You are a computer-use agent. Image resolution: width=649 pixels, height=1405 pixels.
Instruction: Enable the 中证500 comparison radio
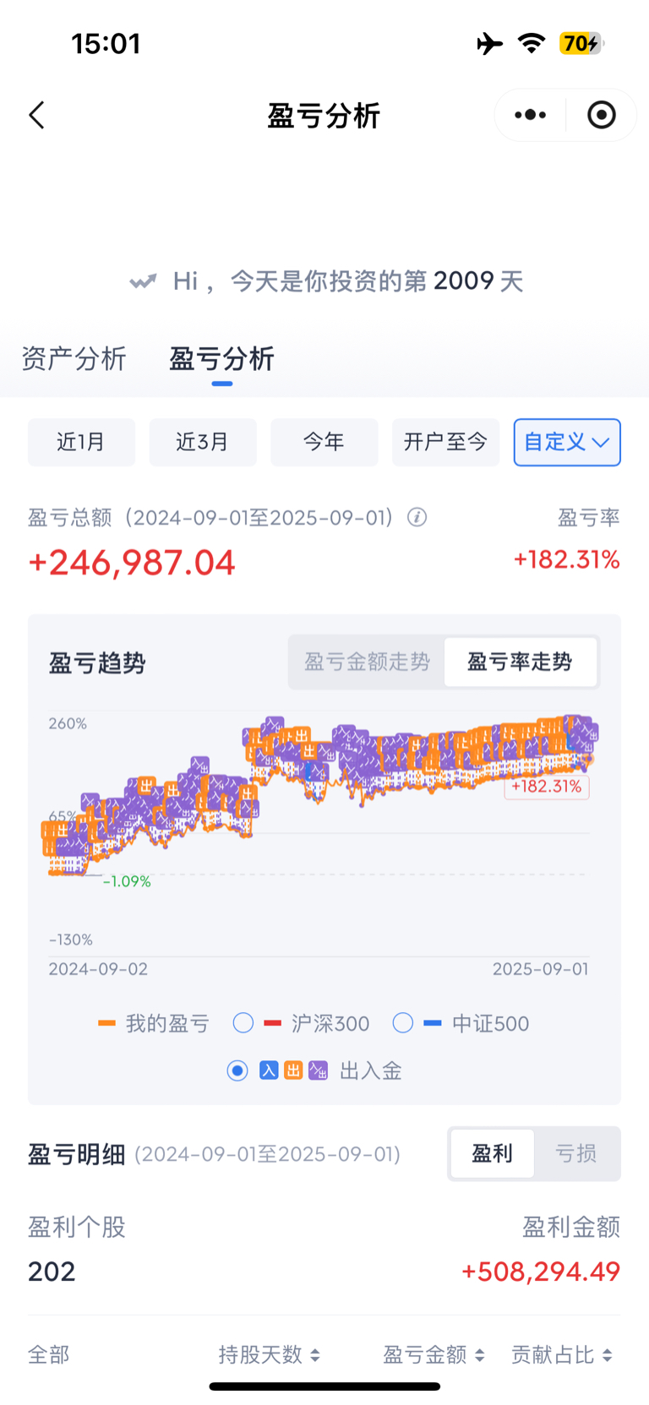point(403,1023)
